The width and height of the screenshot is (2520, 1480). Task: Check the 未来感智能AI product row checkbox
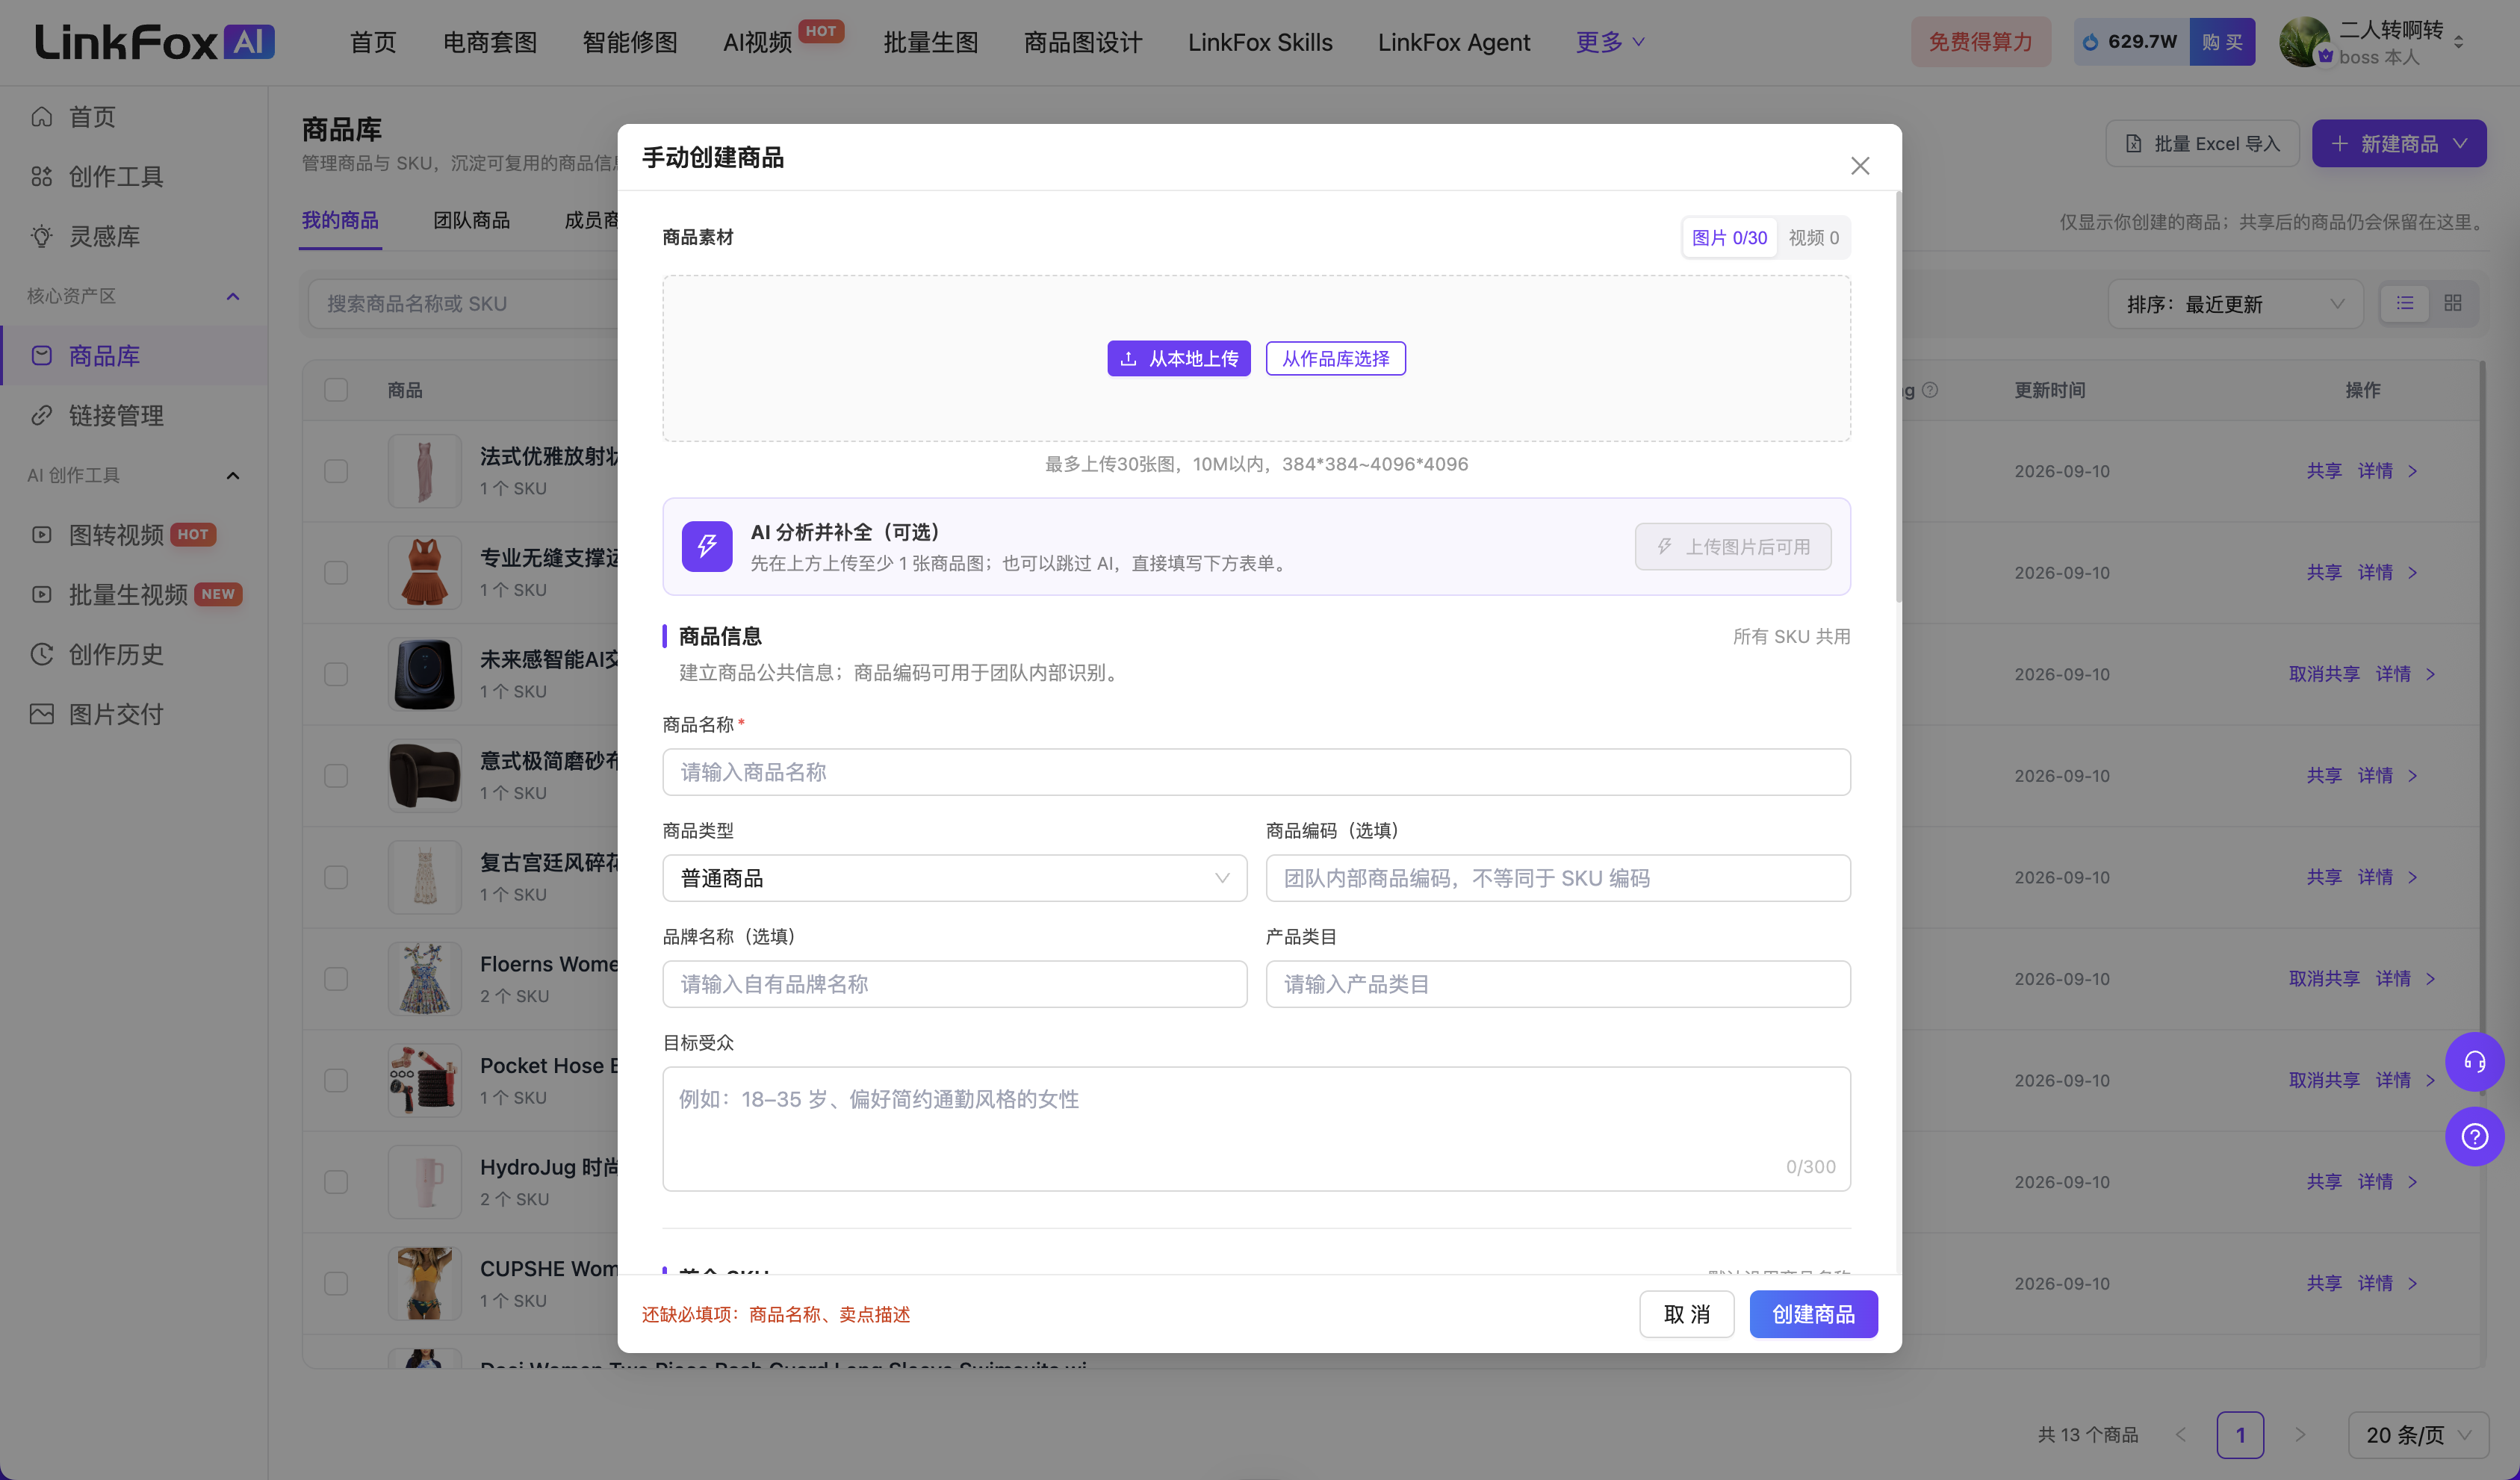coord(336,674)
